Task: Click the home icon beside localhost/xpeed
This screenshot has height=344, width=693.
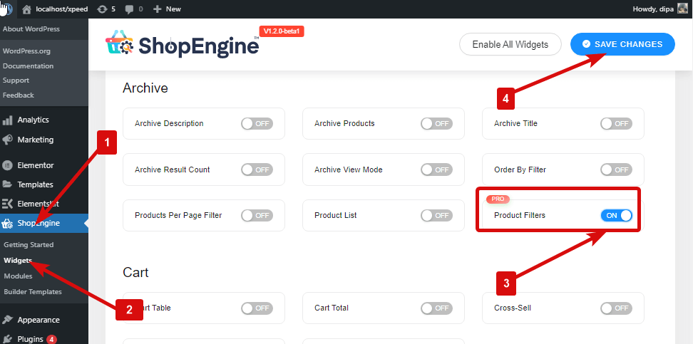Action: pos(27,9)
